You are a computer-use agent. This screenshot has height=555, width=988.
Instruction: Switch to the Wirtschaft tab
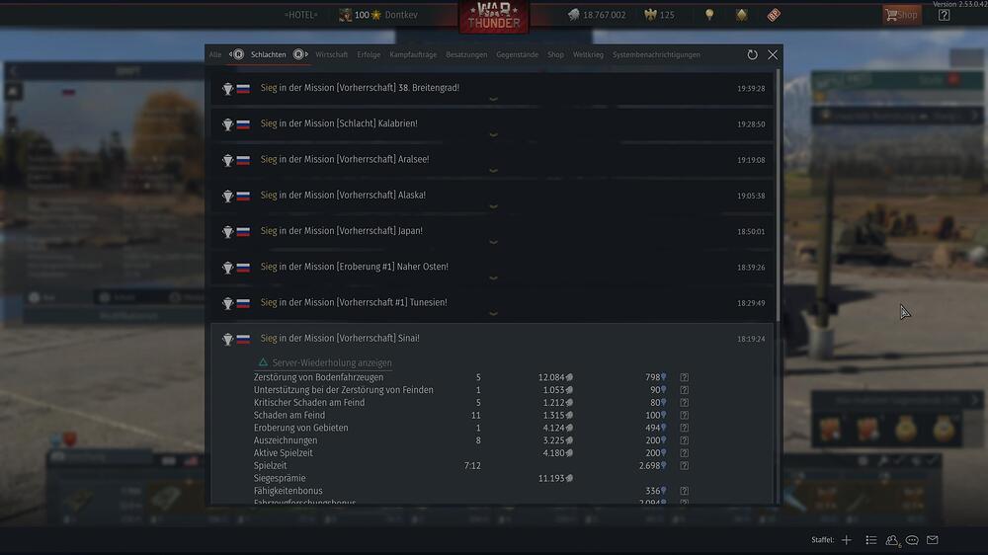pyautogui.click(x=331, y=54)
